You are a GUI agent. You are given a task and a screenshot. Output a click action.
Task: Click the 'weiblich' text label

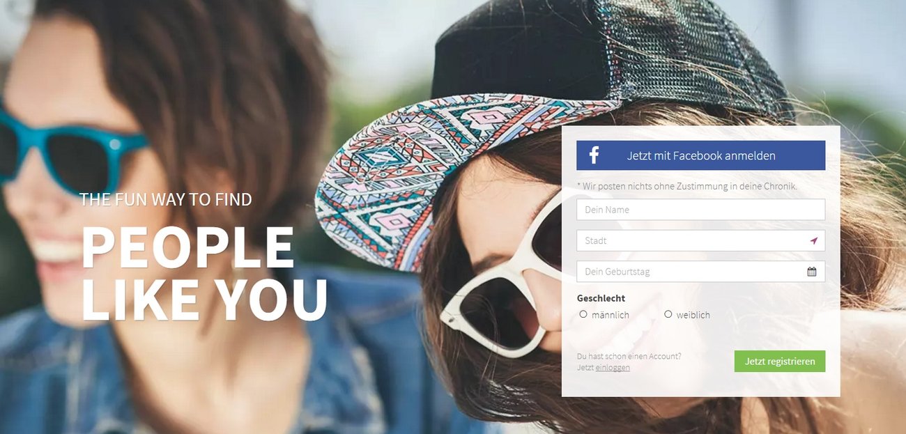point(693,315)
